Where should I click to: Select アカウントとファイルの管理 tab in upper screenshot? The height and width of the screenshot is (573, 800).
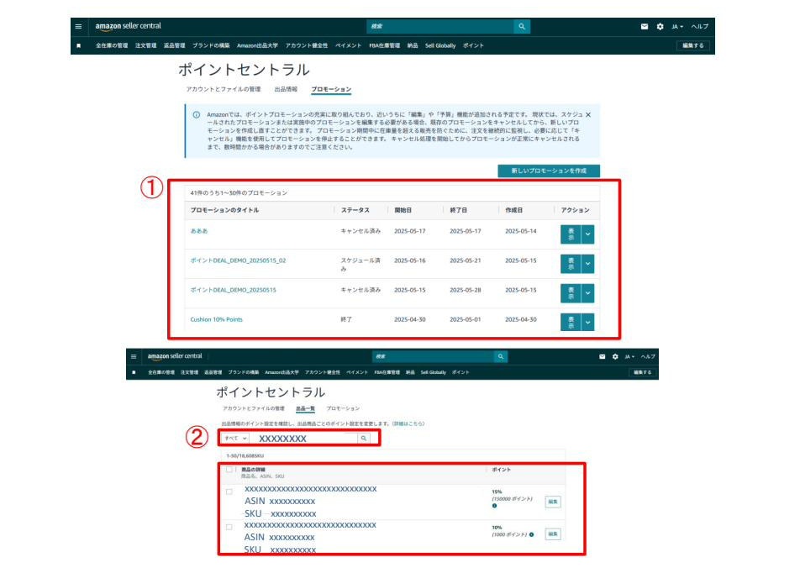point(224,89)
